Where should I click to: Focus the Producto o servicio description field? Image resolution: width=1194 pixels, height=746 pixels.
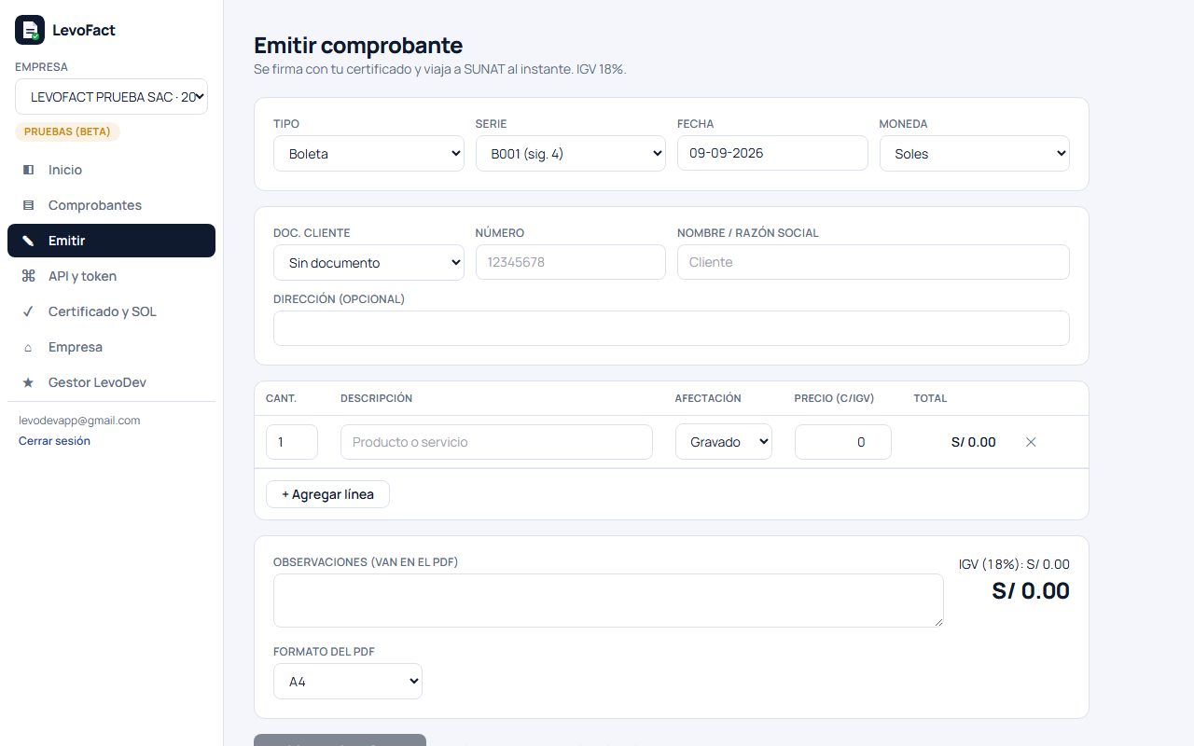496,442
